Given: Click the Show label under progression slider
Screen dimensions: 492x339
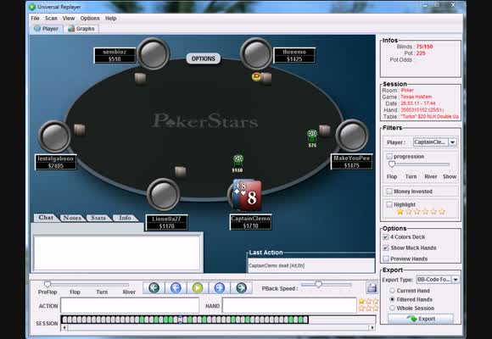Looking at the screenshot, I should 450,176.
